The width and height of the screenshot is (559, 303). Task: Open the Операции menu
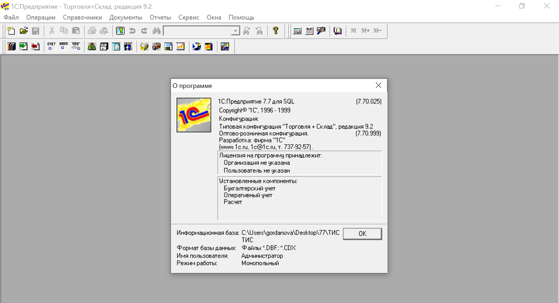41,17
